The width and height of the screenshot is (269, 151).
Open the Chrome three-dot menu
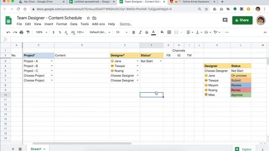pos(265,9)
